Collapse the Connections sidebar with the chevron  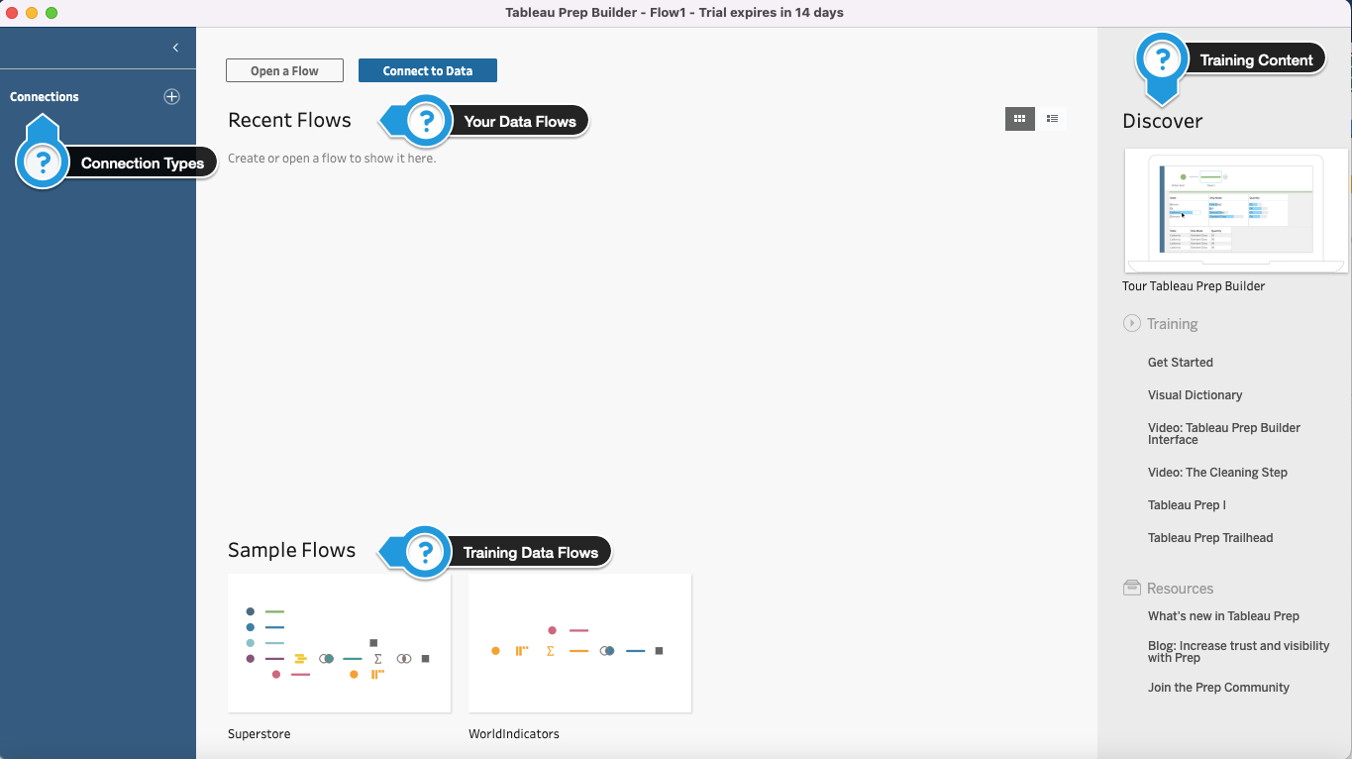(175, 48)
